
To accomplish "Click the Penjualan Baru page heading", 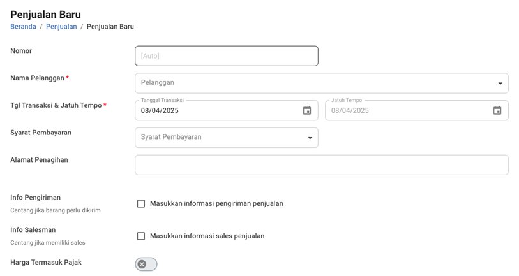I will pyautogui.click(x=45, y=14).
